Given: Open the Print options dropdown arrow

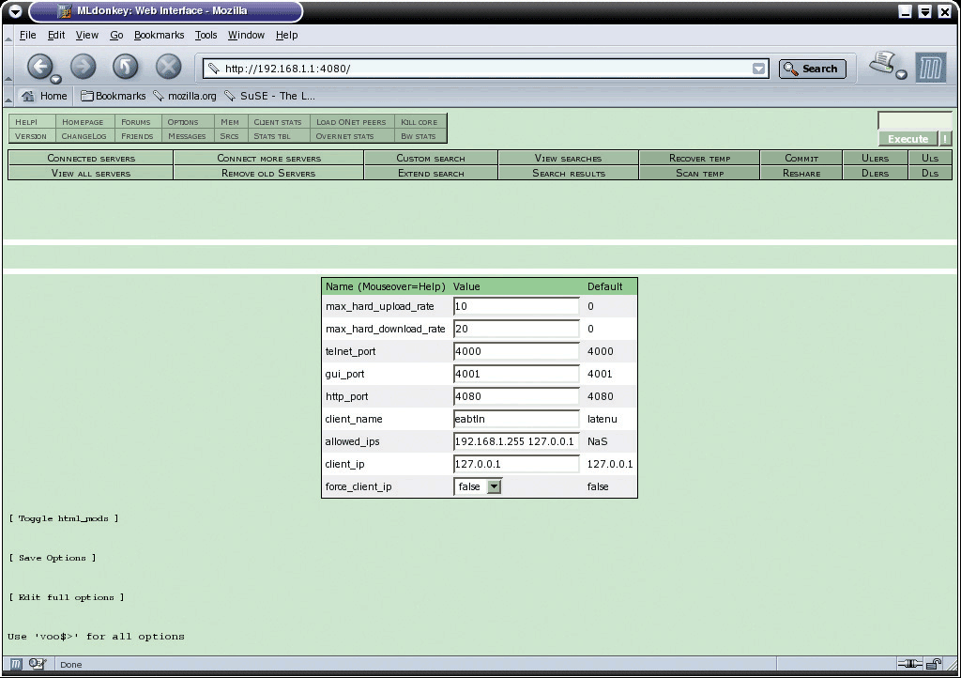Looking at the screenshot, I should click(x=901, y=75).
